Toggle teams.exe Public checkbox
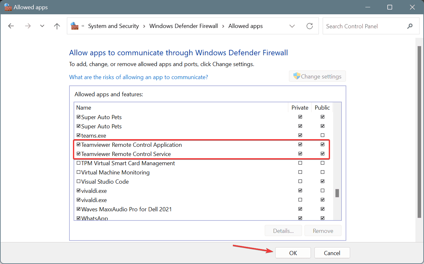424x264 pixels. click(x=322, y=135)
